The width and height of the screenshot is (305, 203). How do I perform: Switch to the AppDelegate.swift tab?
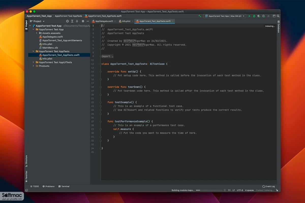click(104, 21)
